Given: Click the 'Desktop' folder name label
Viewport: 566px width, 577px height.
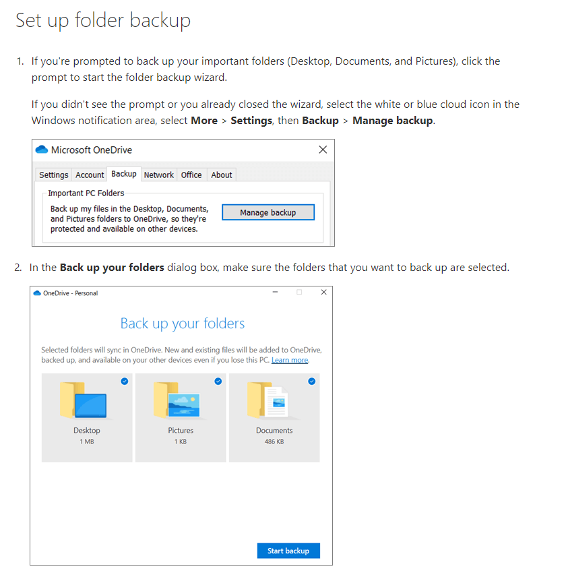Looking at the screenshot, I should coord(87,430).
